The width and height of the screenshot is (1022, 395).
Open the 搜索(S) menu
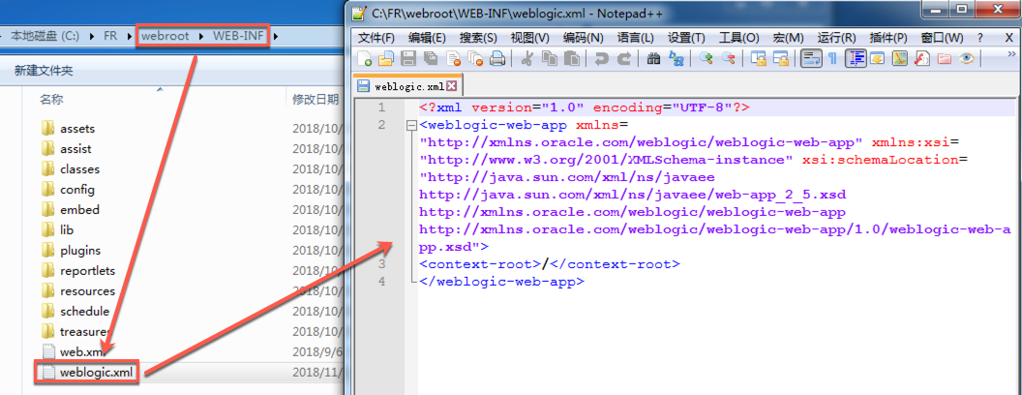[478, 38]
